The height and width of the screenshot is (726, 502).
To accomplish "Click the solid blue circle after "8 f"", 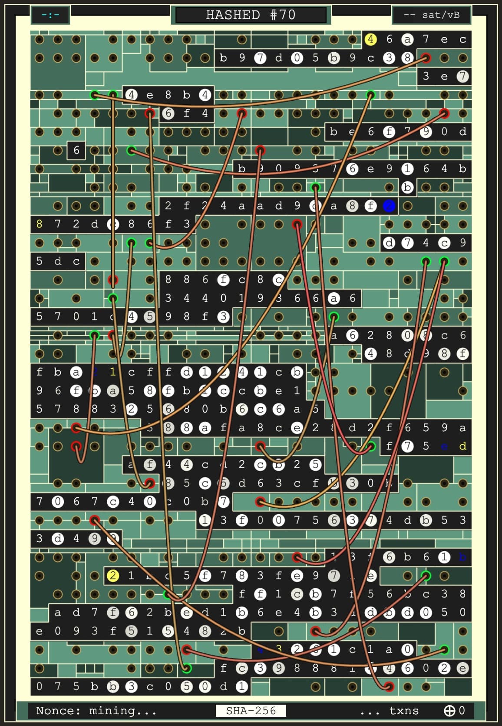I will [x=389, y=206].
